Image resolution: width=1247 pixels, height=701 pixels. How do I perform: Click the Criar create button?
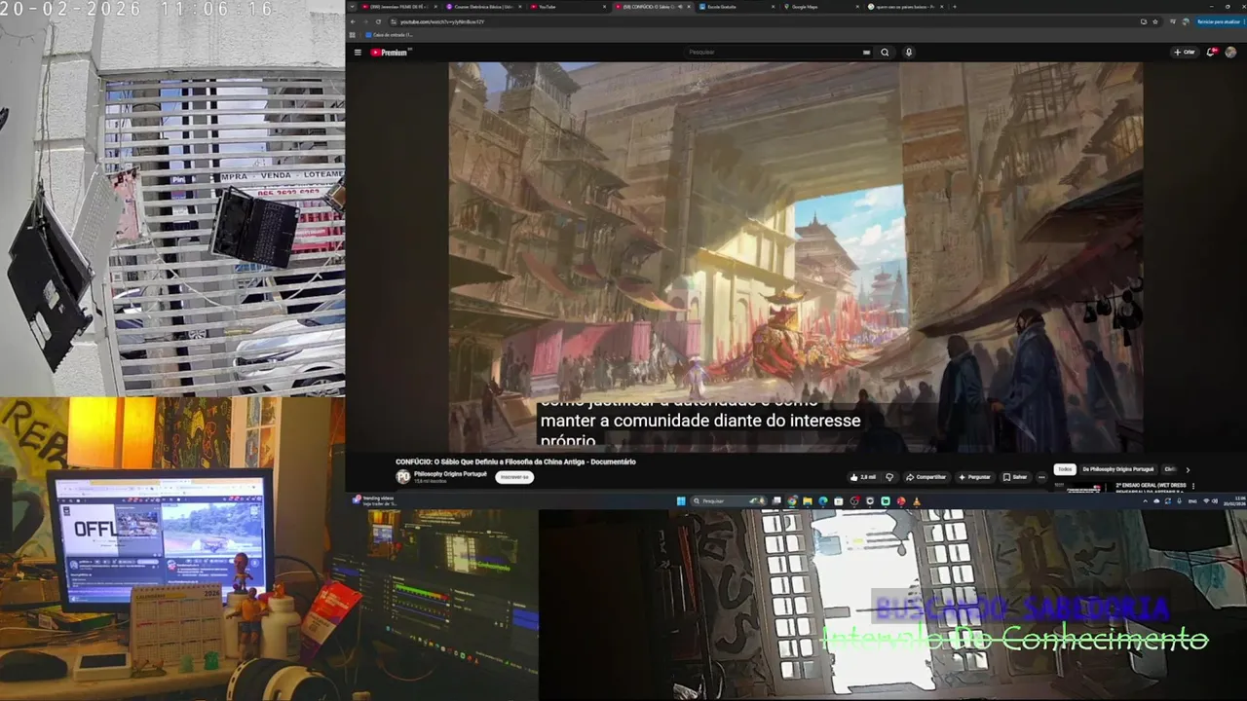pyautogui.click(x=1185, y=52)
